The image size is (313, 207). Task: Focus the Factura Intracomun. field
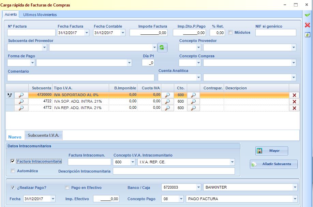tap(89, 162)
